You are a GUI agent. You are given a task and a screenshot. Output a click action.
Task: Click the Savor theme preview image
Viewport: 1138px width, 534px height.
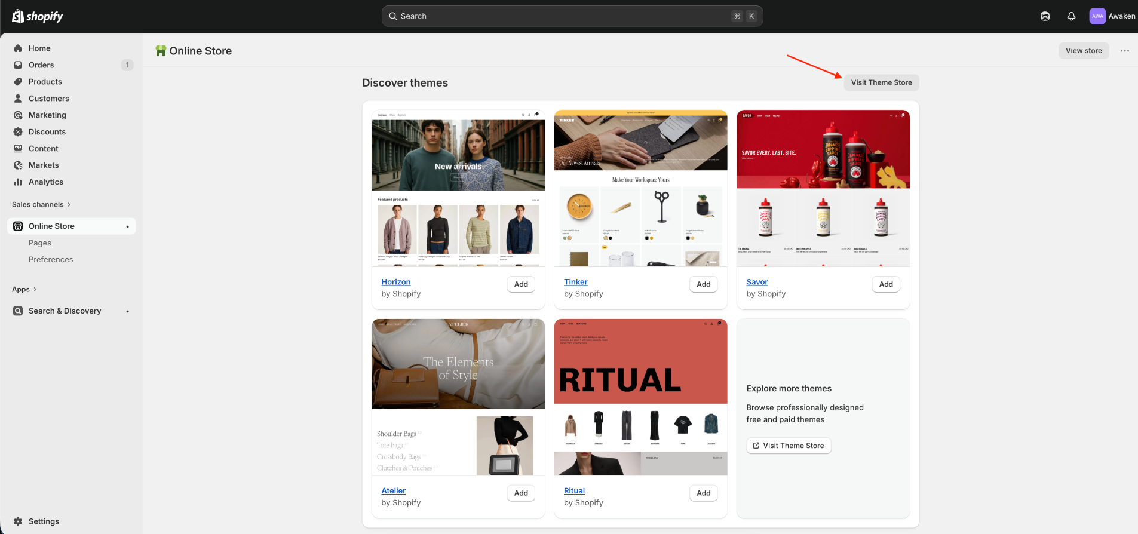tap(823, 188)
